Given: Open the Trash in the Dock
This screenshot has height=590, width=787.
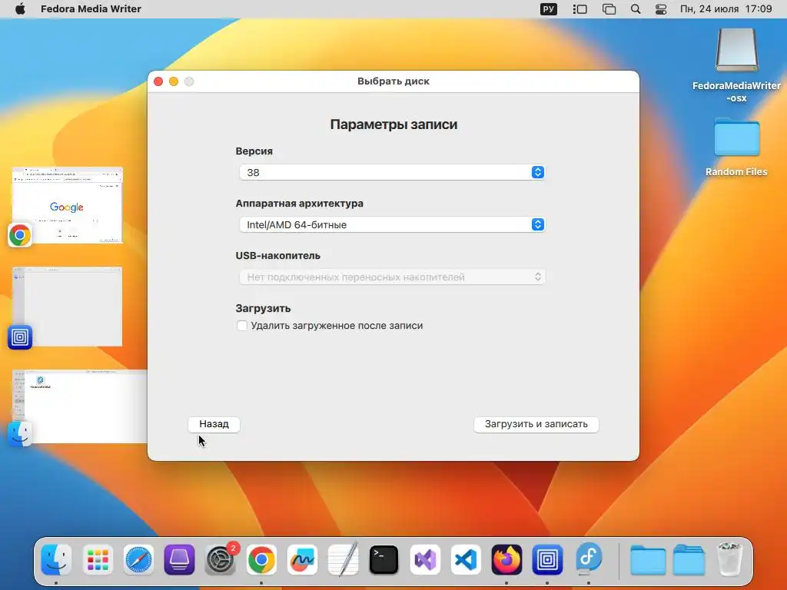Looking at the screenshot, I should (x=730, y=559).
